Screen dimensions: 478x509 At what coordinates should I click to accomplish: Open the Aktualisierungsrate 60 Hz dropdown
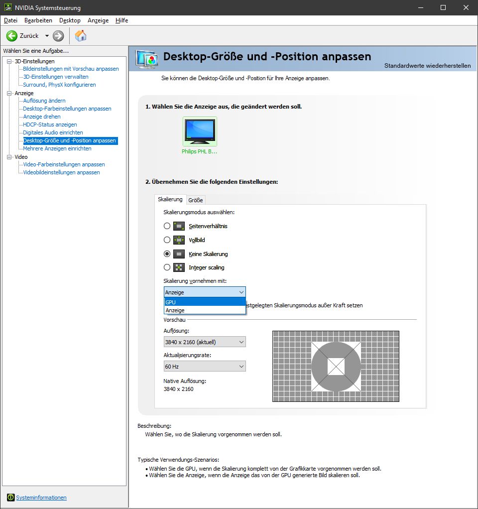205,366
